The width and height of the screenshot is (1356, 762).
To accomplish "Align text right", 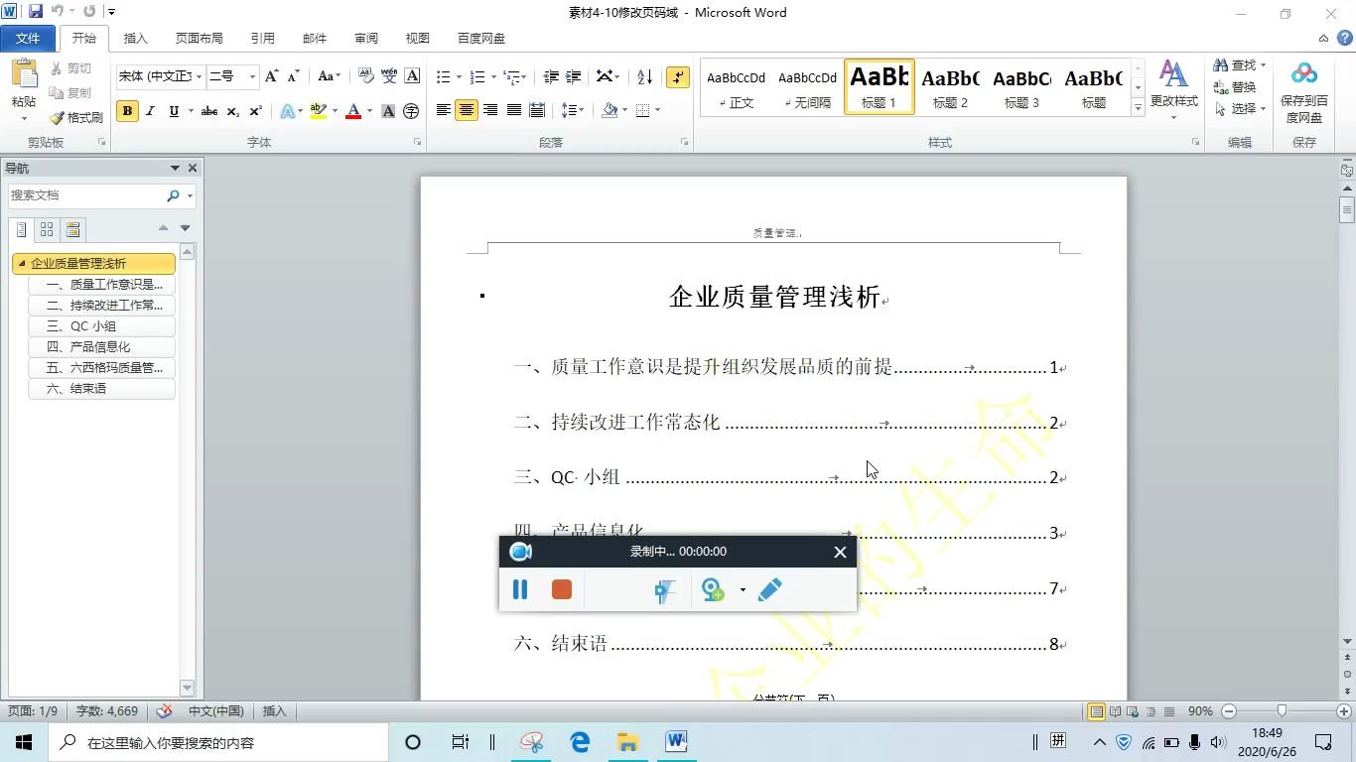I will click(490, 110).
